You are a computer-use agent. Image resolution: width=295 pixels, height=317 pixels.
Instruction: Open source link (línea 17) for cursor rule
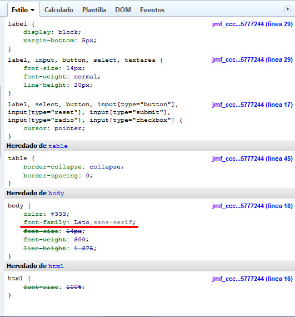click(252, 105)
